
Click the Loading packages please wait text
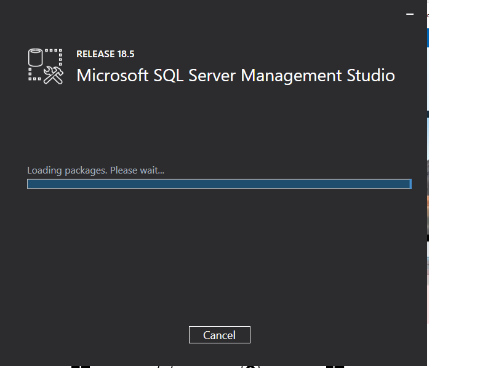click(x=95, y=170)
